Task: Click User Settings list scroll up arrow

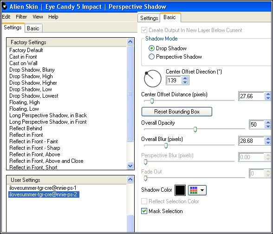Action: click(x=130, y=179)
